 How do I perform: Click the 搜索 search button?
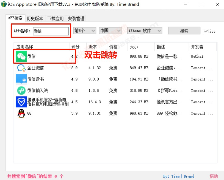[x=184, y=31]
